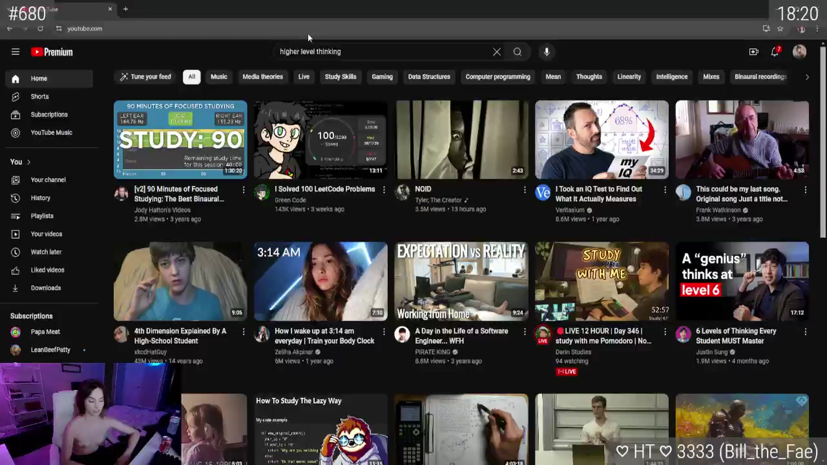Open Home in the sidebar
This screenshot has height=465, width=827.
click(x=49, y=79)
